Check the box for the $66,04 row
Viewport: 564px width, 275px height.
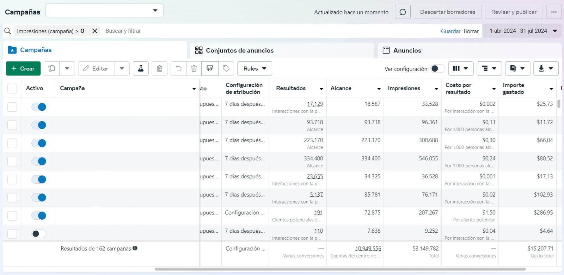click(12, 143)
